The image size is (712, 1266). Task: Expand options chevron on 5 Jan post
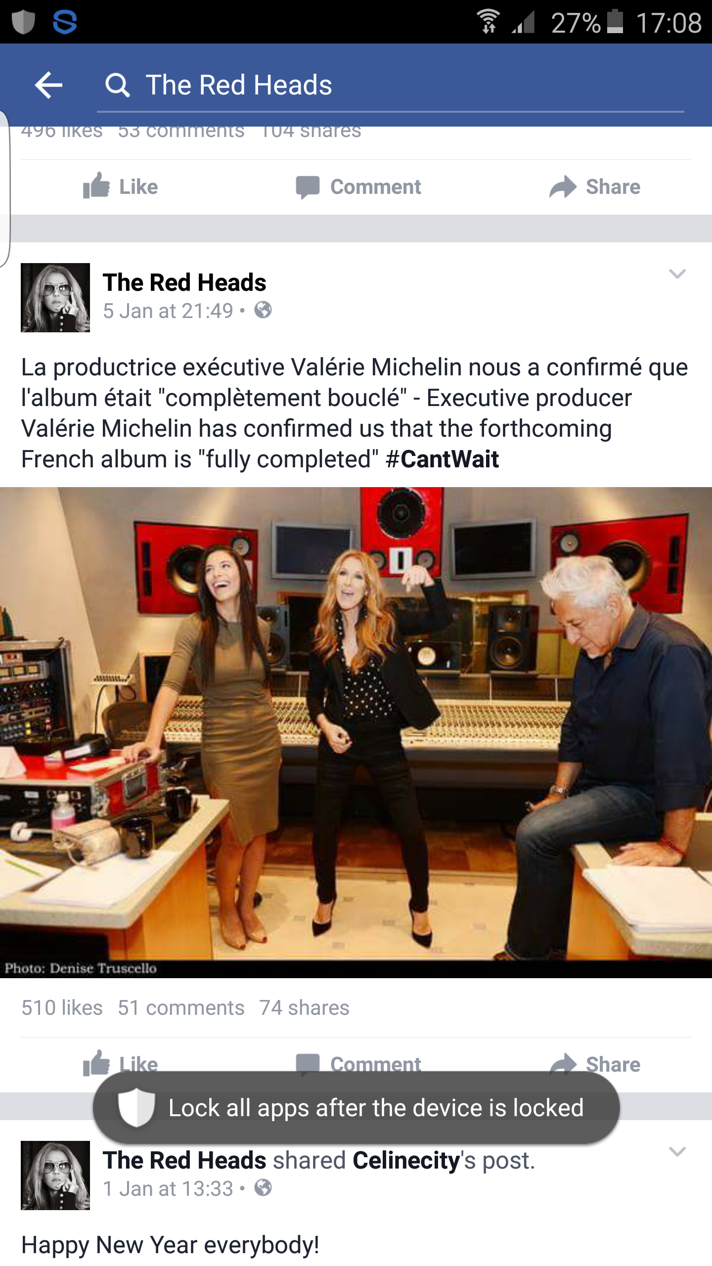677,274
